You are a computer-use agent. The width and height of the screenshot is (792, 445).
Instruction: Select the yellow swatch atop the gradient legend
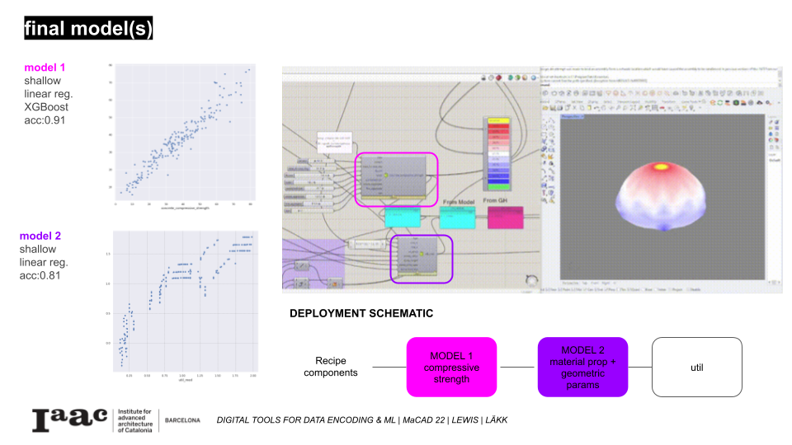tap(497, 120)
